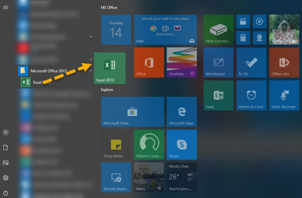Launch the Whiteboard tile
Viewport: 302px width, 198px height.
[219, 62]
